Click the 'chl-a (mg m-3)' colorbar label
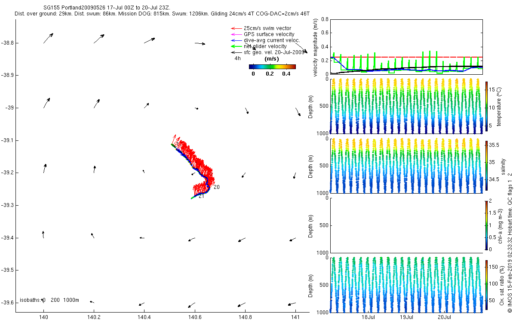 pyautogui.click(x=500, y=225)
